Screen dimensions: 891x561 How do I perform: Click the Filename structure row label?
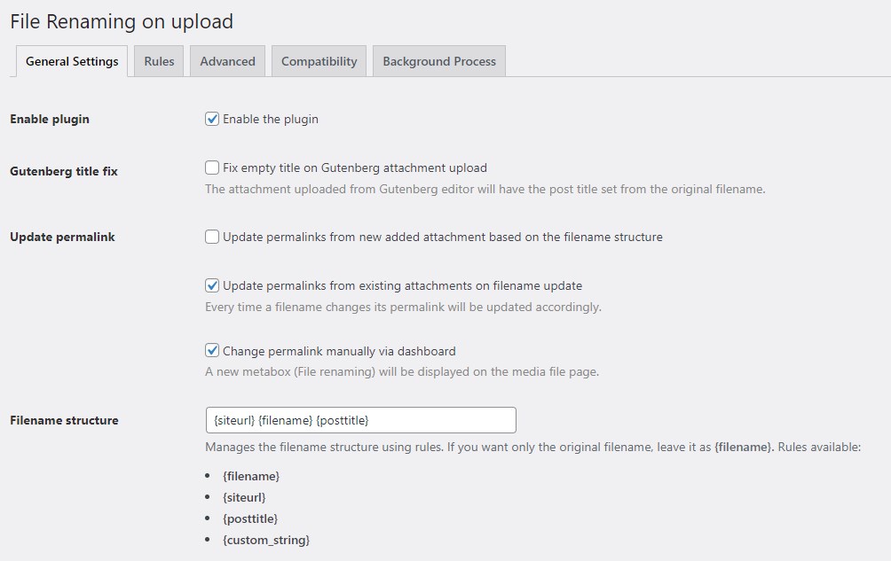coord(64,420)
